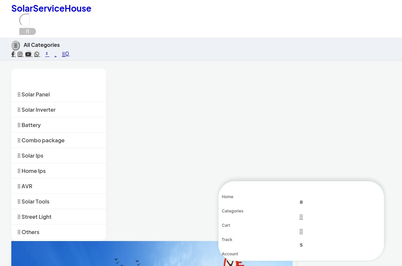This screenshot has width=402, height=266.
Task: Open Categories in the bottom nav
Action: click(x=232, y=211)
